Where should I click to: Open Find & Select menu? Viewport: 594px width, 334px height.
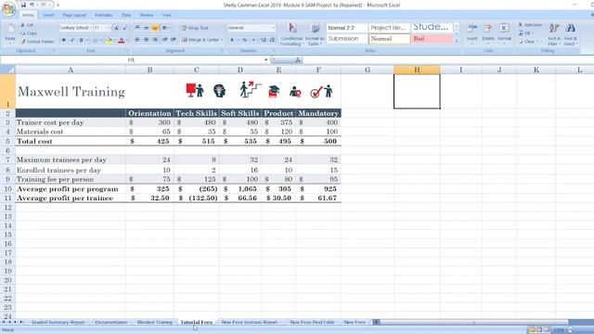point(570,34)
